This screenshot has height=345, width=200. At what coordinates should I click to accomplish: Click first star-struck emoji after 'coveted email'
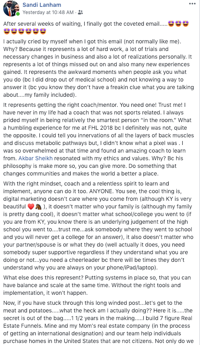point(171,24)
